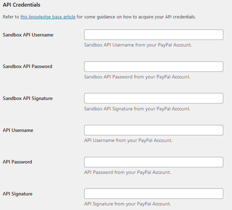Open the knowledge base article link

[48, 17]
